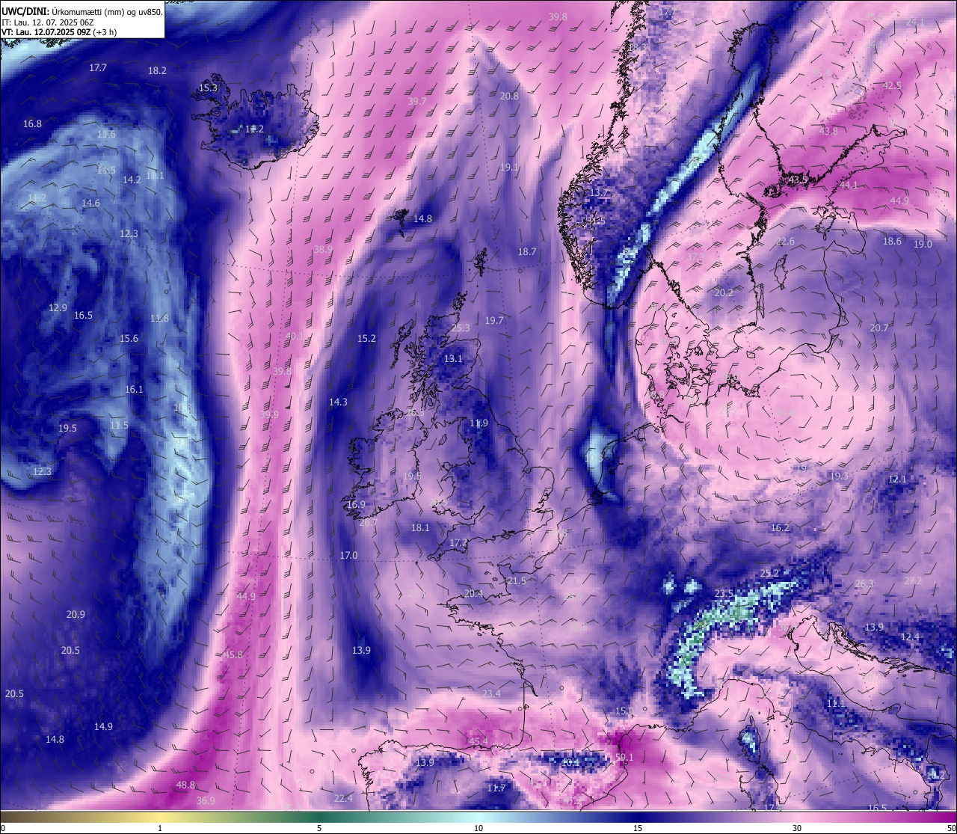Select the 40.1 value label
Viewport: 957px width, 834px height.
295,336
